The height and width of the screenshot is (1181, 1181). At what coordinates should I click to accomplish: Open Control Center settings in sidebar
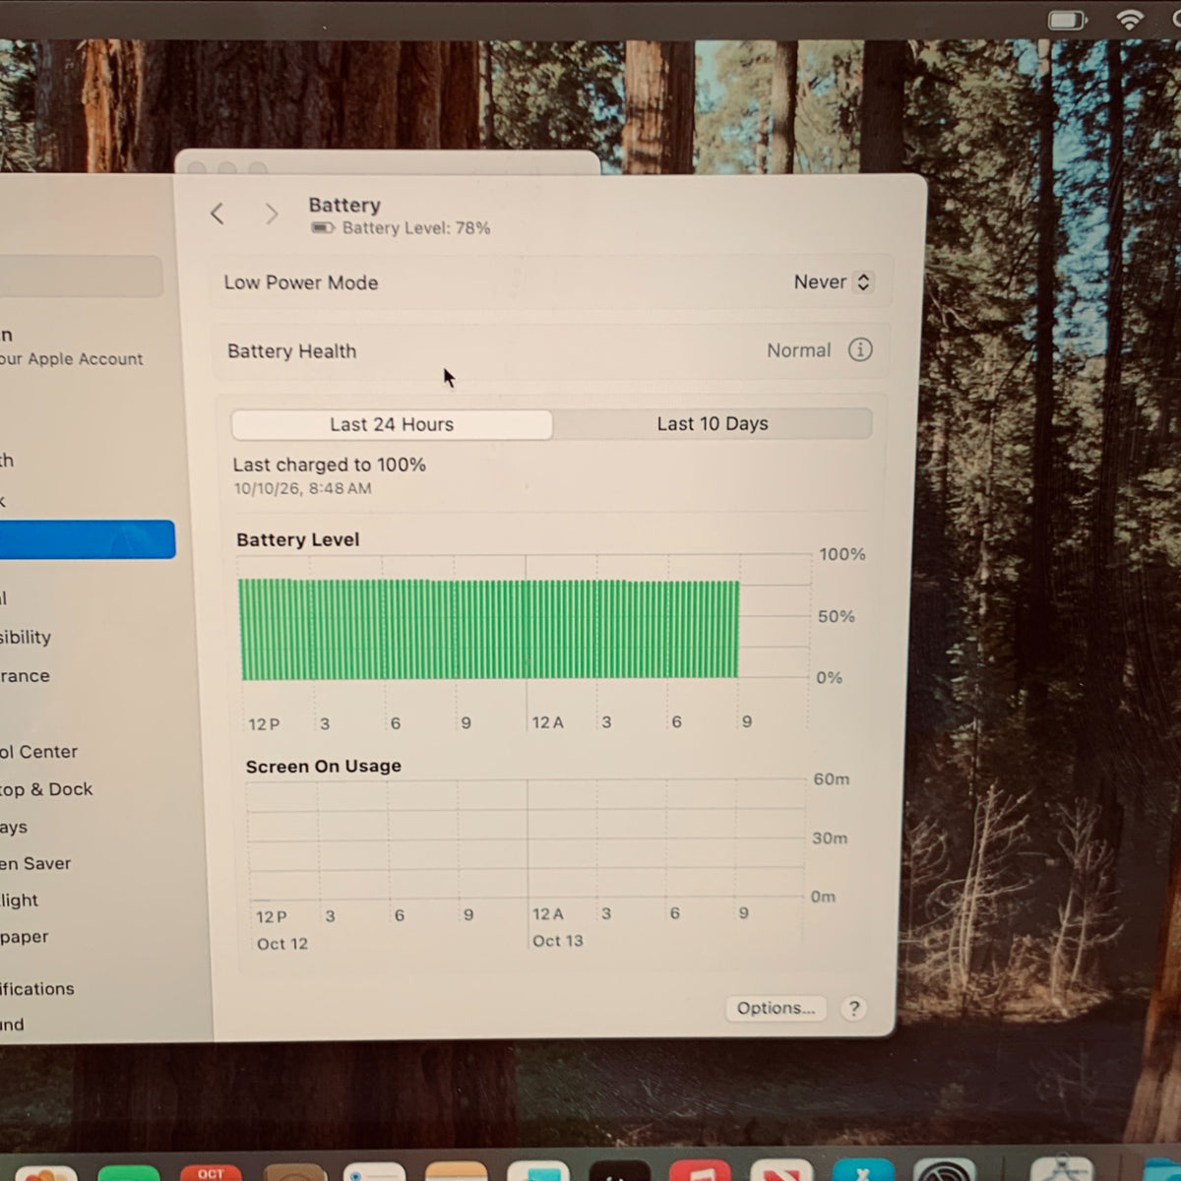(x=39, y=752)
